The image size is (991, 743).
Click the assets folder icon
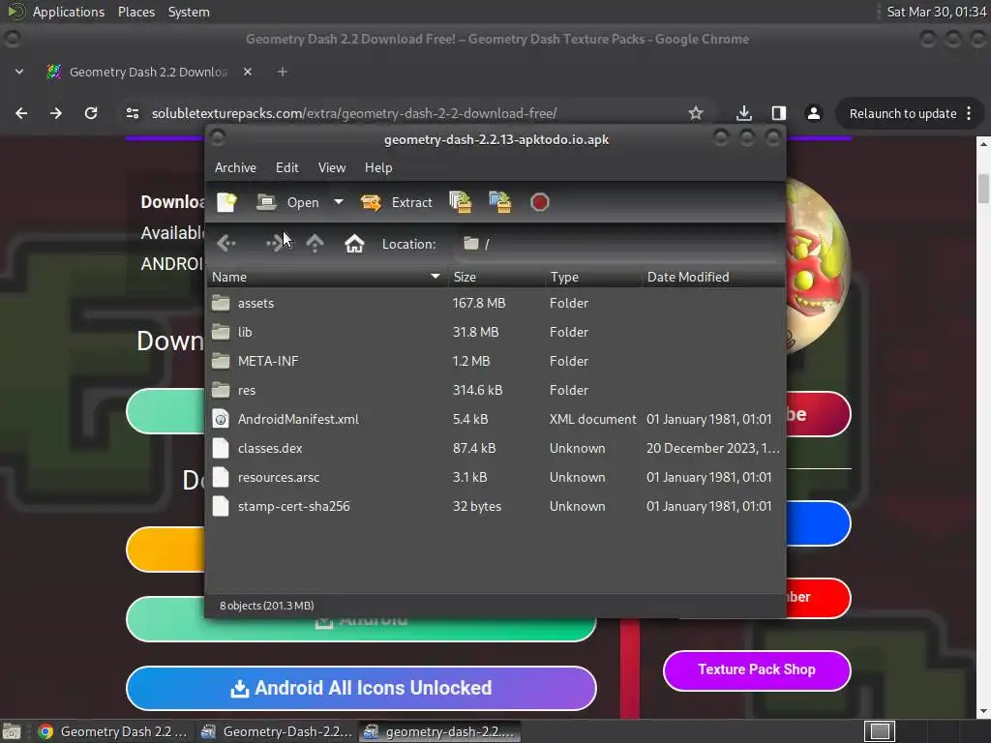tap(221, 303)
